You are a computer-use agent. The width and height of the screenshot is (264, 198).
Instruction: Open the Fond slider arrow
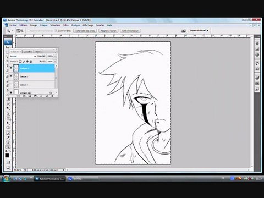click(55, 61)
